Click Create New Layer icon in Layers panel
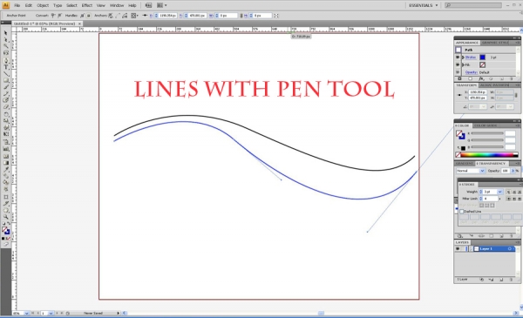The image size is (523, 318). (x=501, y=280)
